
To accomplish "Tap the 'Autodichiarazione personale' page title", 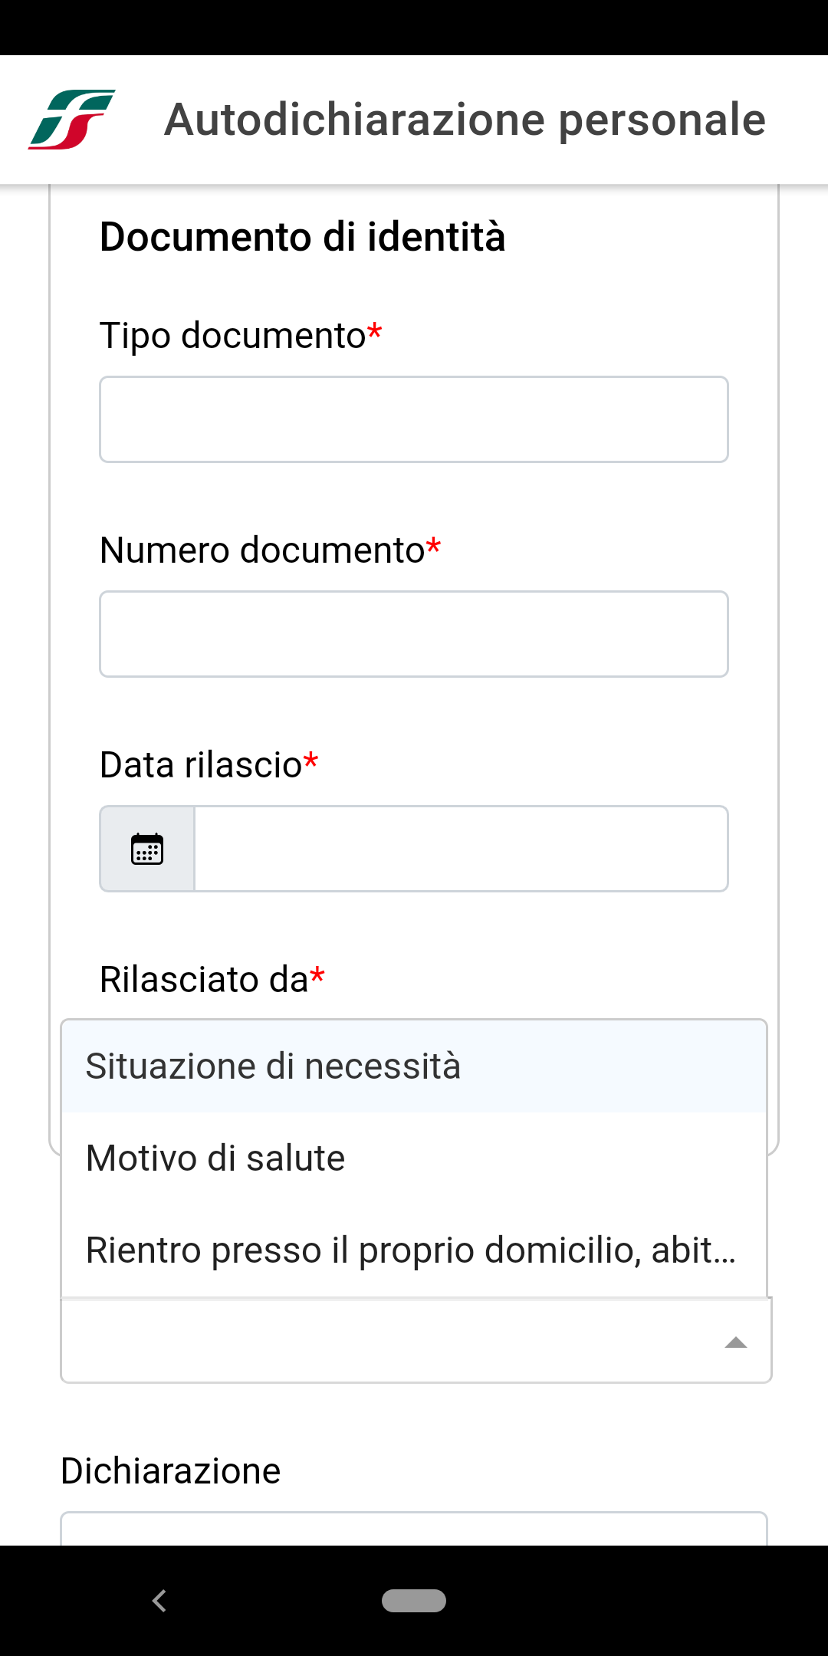I will tap(465, 120).
